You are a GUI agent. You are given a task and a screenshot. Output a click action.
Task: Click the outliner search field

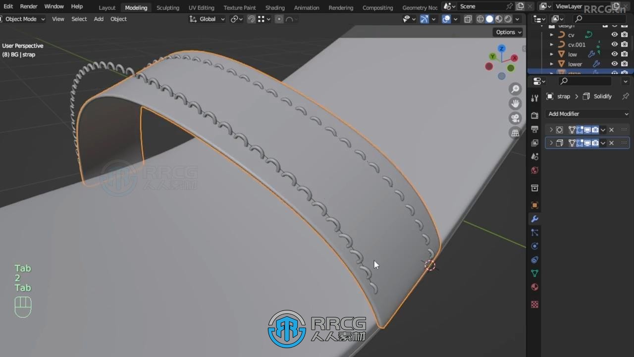point(599,19)
